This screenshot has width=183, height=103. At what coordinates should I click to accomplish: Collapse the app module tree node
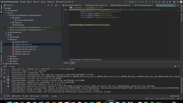point(4,8)
